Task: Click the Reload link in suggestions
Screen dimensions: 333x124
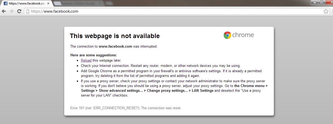Action: [x=86, y=60]
